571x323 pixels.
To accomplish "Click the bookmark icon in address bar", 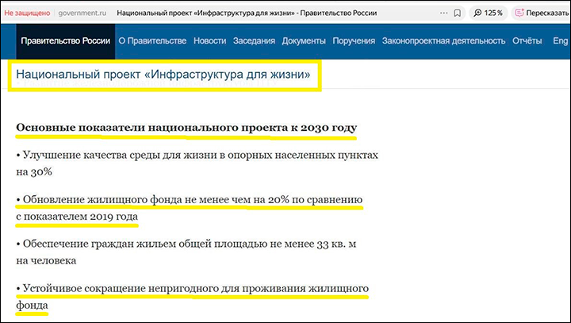I will 458,13.
